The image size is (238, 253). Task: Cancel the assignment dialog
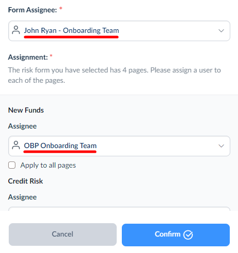click(x=63, y=234)
